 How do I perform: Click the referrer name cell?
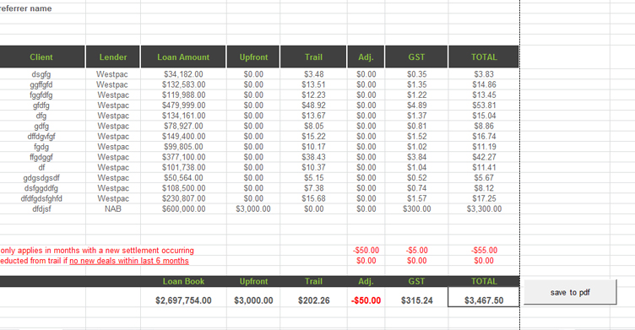coord(25,8)
